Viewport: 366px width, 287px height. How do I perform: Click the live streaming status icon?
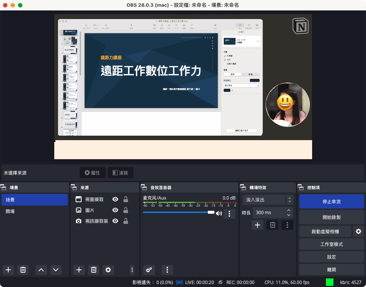(x=179, y=283)
